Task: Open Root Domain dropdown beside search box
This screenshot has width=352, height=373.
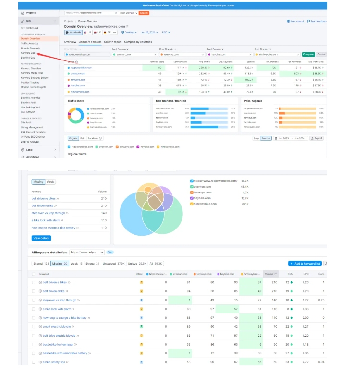Action: click(129, 13)
